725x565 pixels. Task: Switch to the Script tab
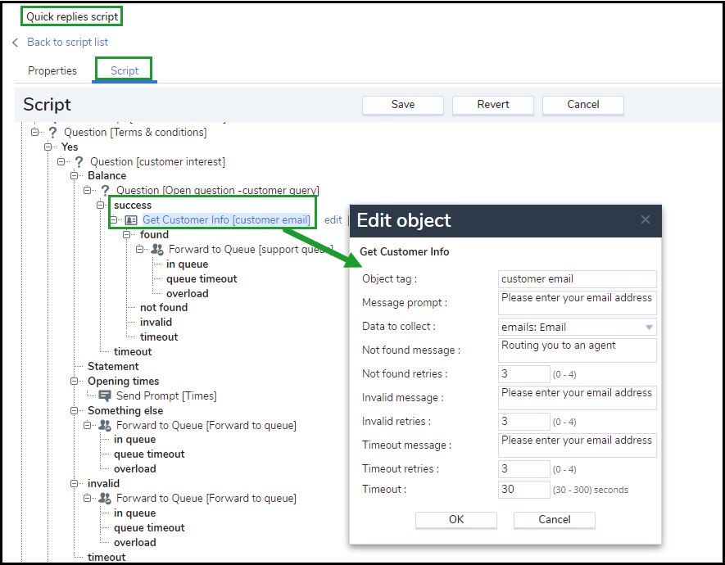pyautogui.click(x=125, y=70)
